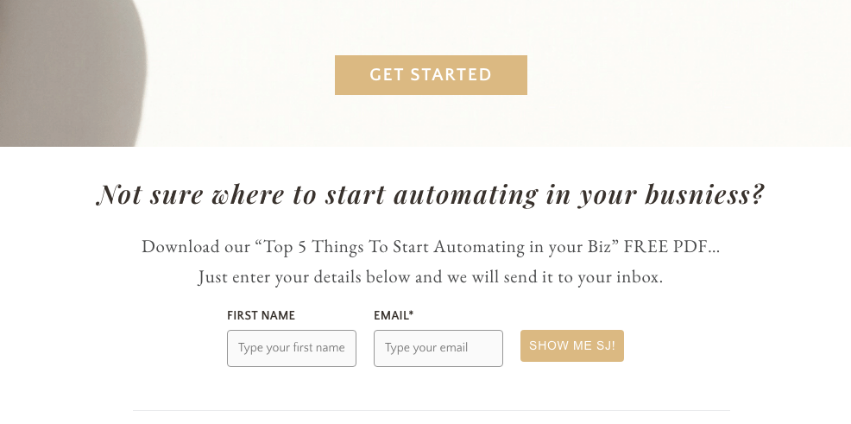Click the 'Type your email' placeholder text
This screenshot has height=424, width=851.
coord(426,348)
